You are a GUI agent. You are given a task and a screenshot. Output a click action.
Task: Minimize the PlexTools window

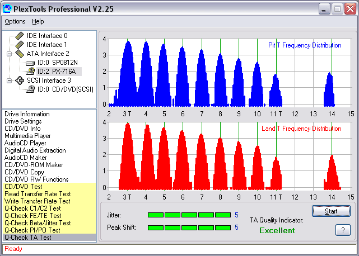click(x=324, y=9)
